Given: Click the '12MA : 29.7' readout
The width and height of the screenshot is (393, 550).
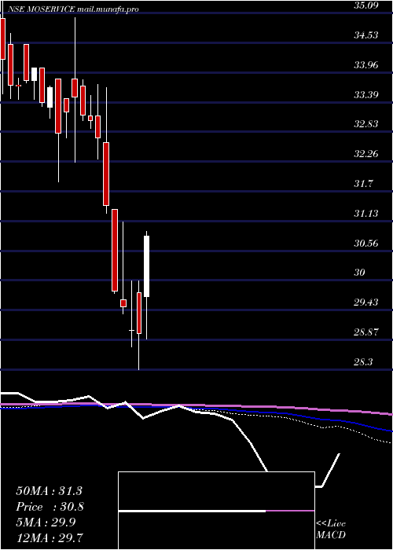Looking at the screenshot, I should tap(50, 538).
